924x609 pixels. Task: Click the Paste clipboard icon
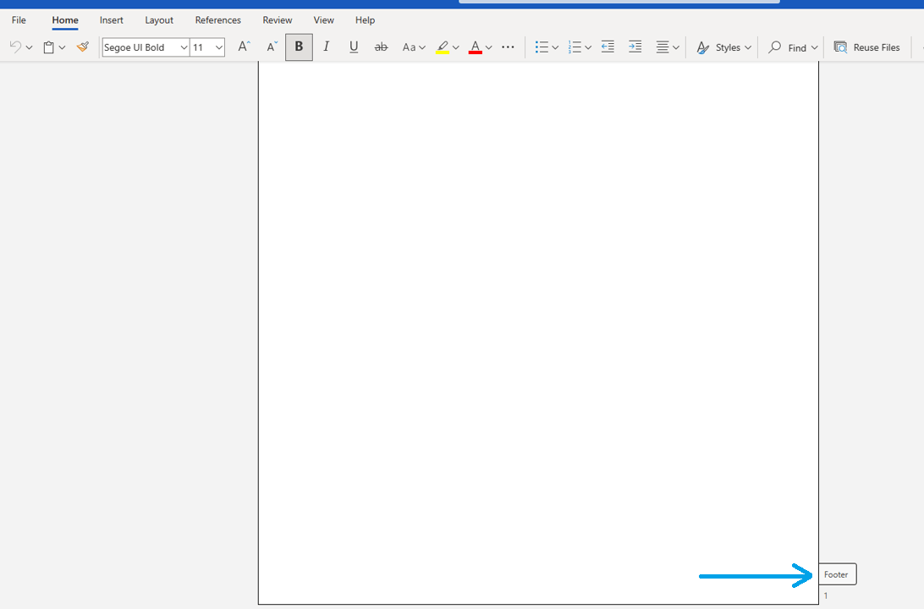click(x=49, y=47)
